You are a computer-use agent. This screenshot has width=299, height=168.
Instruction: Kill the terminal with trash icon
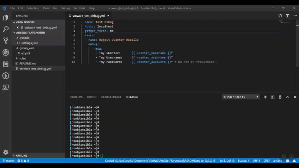click(x=280, y=97)
